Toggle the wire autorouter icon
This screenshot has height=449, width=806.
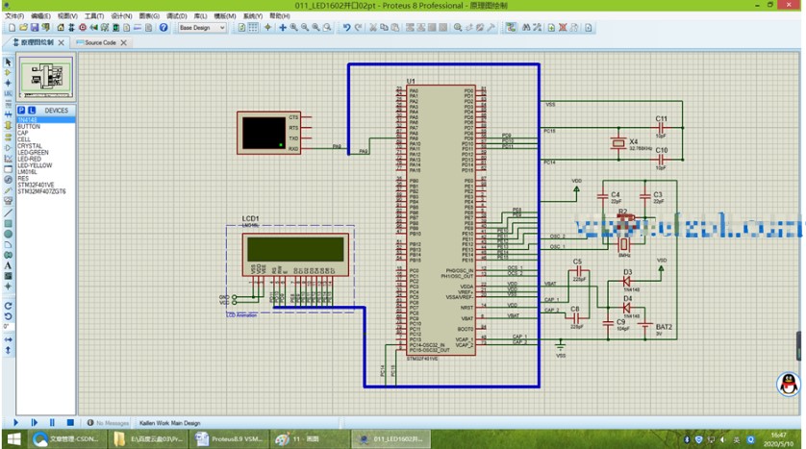click(511, 27)
